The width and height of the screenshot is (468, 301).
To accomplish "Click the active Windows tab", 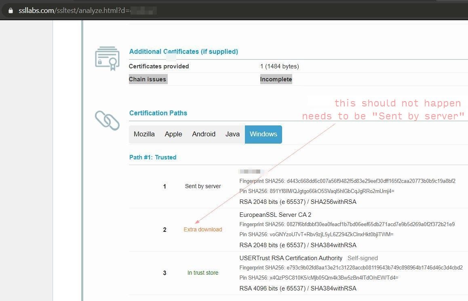I will 263,134.
